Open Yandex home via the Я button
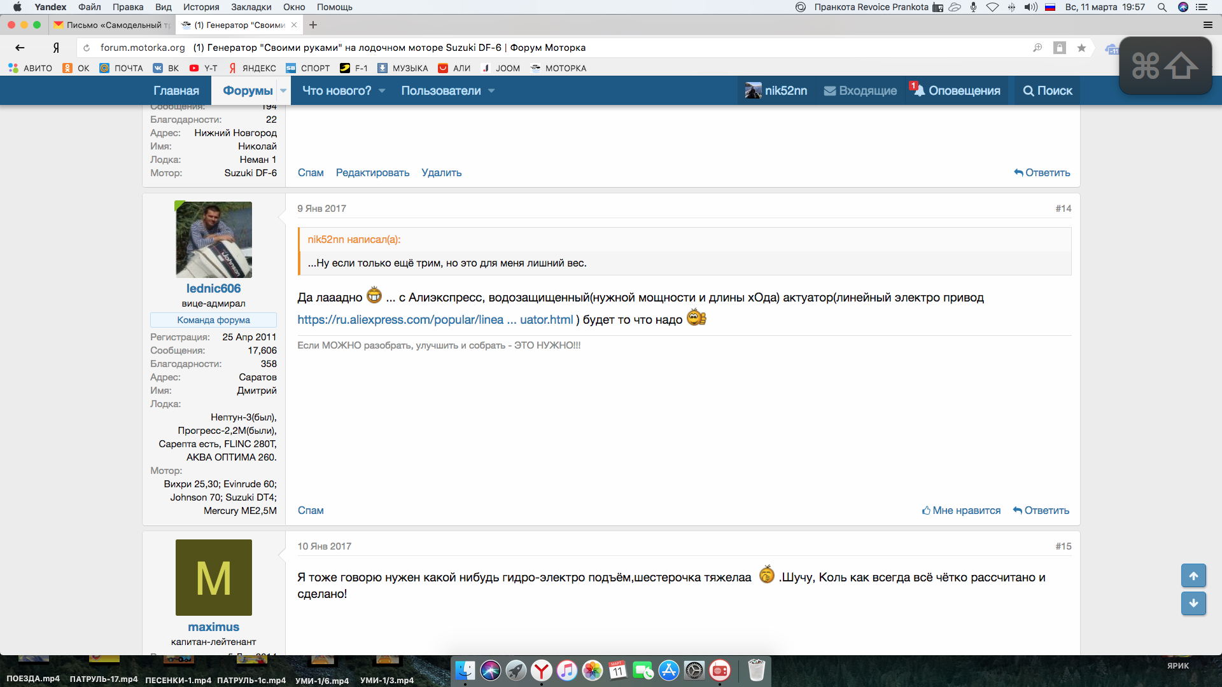This screenshot has width=1222, height=687. (x=56, y=48)
